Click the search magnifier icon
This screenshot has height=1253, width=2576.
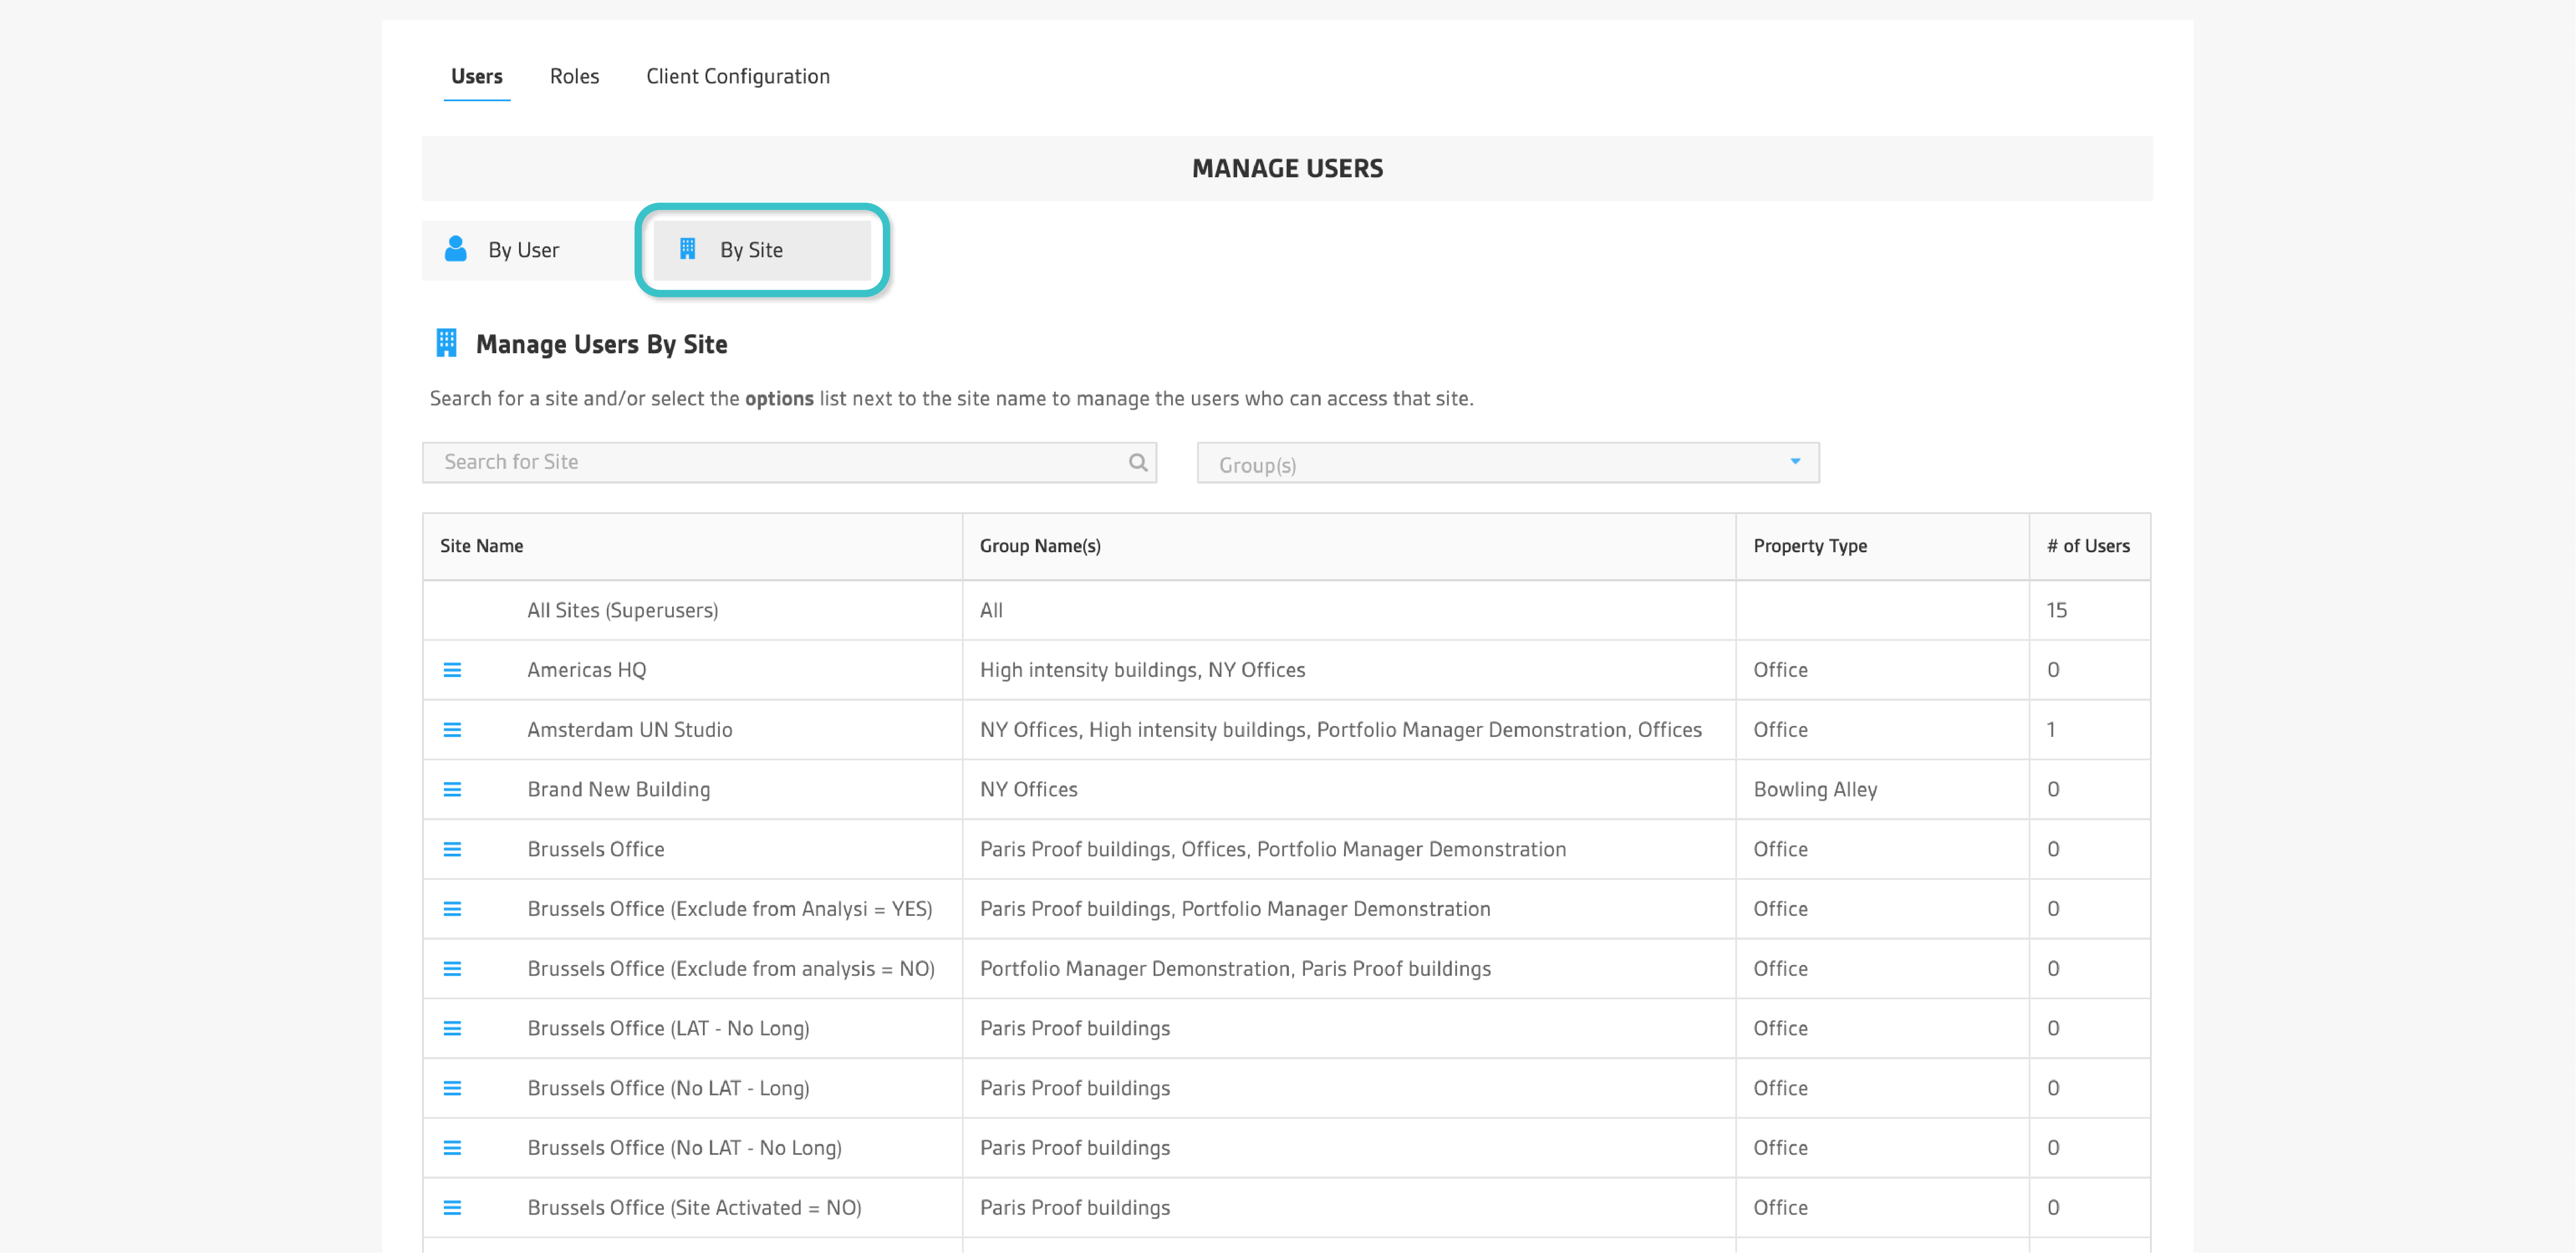point(1138,462)
